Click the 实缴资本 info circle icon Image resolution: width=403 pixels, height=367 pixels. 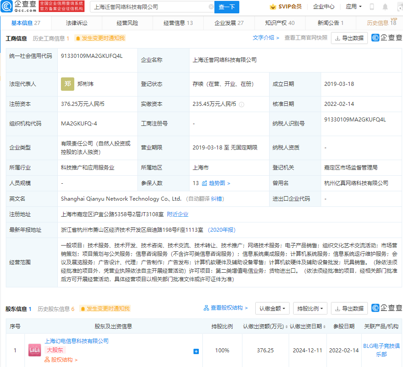coord(242,105)
